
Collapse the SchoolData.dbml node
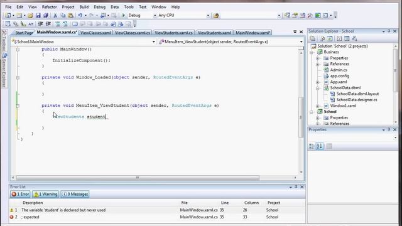[318, 88]
